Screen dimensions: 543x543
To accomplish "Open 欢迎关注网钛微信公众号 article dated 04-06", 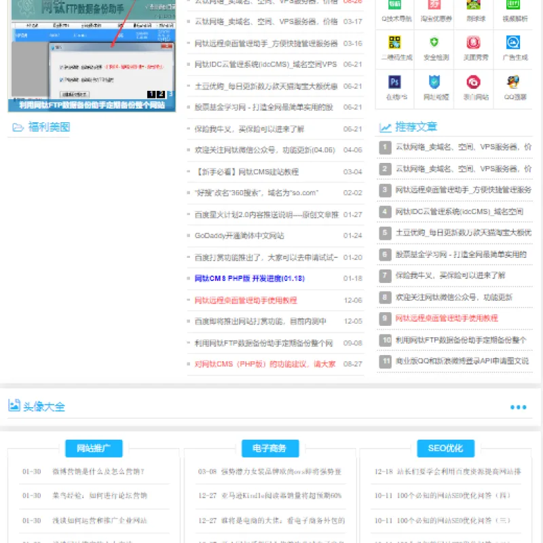I will pos(265,150).
